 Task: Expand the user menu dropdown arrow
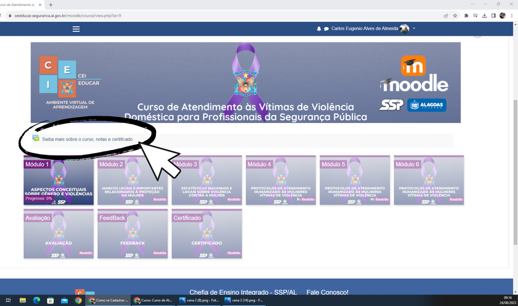coord(414,28)
